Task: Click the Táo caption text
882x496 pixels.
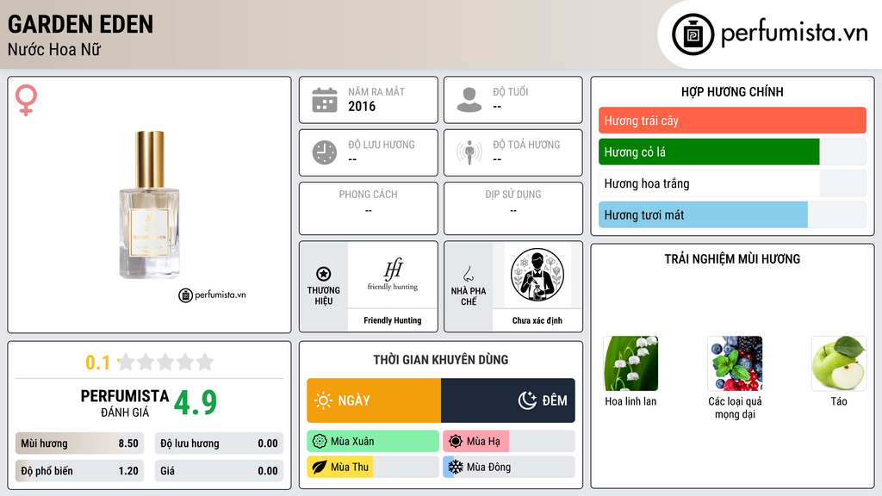Action: click(839, 401)
